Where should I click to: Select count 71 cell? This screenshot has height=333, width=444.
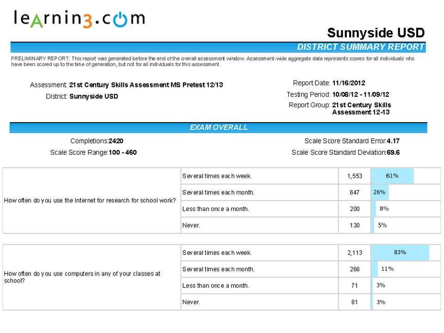[x=355, y=285]
